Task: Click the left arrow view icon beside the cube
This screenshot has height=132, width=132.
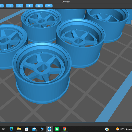Action: (129, 22)
